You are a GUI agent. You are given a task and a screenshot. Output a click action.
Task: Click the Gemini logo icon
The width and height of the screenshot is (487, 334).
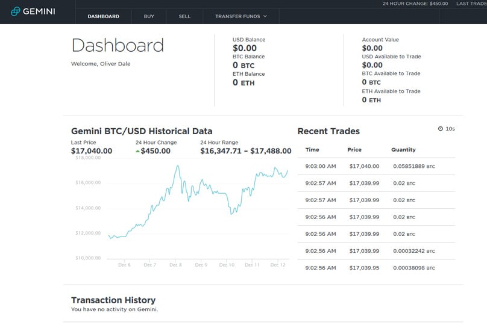coord(16,12)
